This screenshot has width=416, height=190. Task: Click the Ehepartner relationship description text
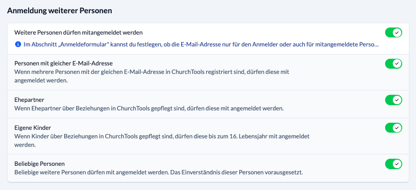coord(149,109)
